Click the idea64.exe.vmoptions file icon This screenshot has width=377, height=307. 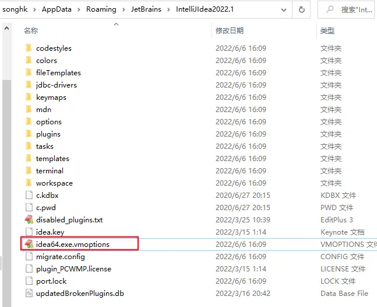coord(29,244)
